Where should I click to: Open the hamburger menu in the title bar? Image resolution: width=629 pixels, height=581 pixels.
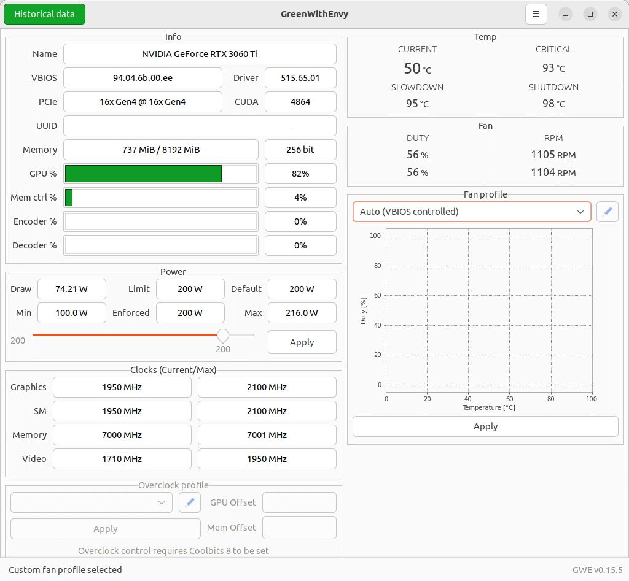point(536,14)
